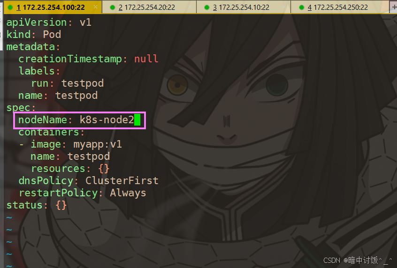Click the green connection dot on tab 2
The image size is (397, 268).
113,7
